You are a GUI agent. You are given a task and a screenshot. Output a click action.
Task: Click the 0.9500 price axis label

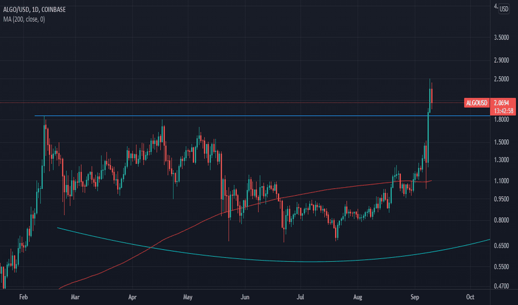[x=501, y=199]
